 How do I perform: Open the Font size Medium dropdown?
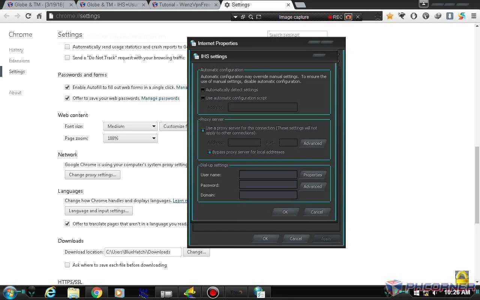click(x=130, y=126)
